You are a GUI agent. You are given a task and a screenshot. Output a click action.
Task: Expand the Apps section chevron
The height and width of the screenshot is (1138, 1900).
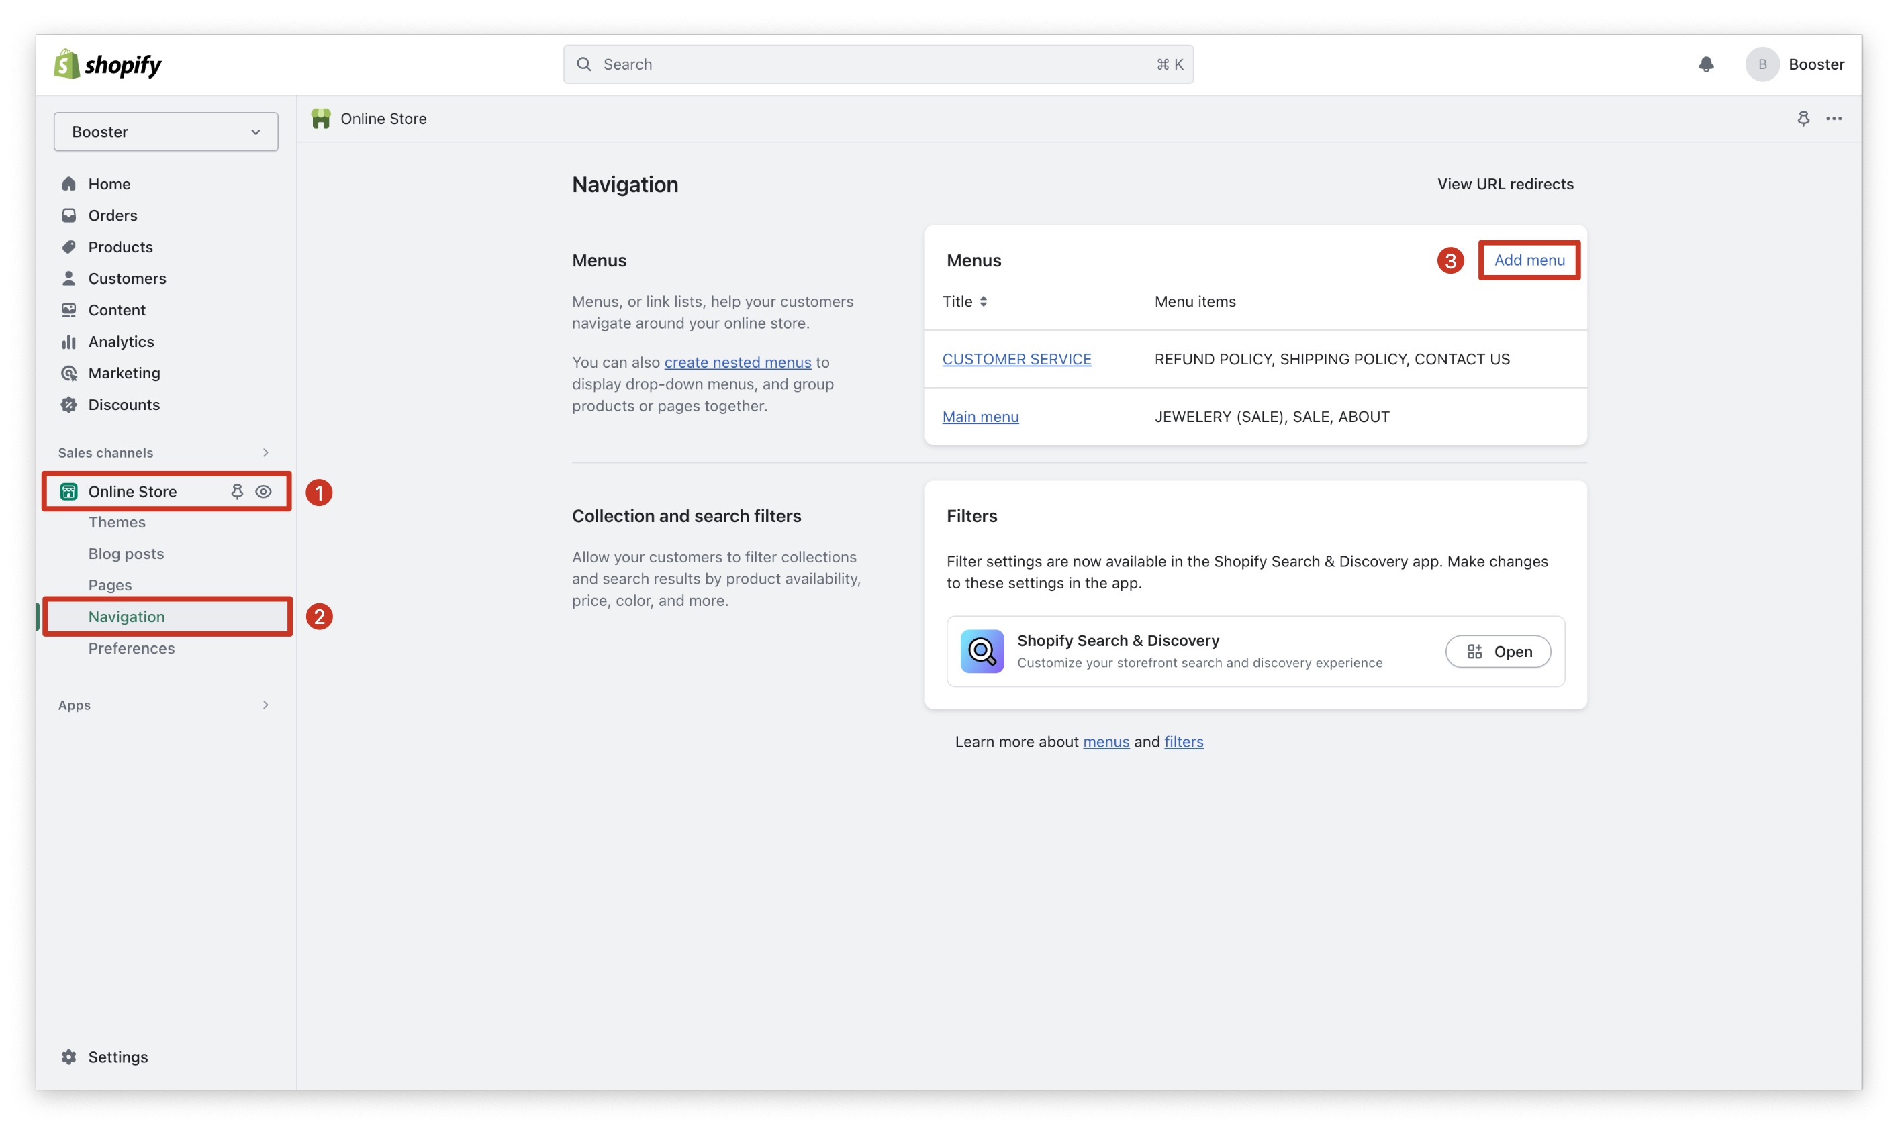point(265,705)
